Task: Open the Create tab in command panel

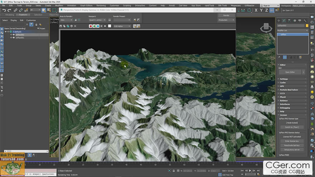Action: point(278,20)
